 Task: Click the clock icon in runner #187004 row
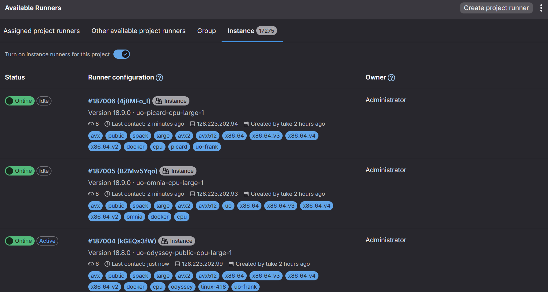pos(107,264)
